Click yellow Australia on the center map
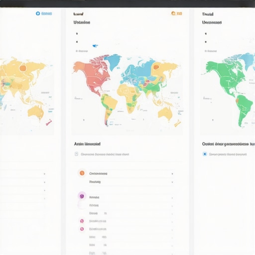Viewport: 255px width, 255px height. 165,114
